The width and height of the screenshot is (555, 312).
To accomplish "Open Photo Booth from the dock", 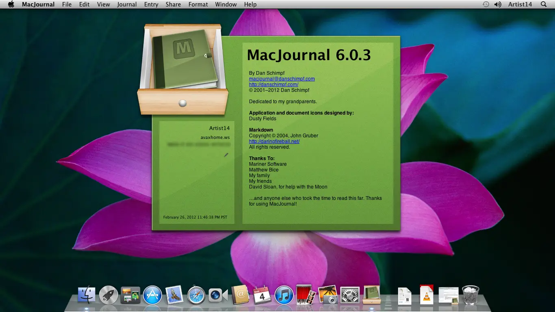I will coord(306,295).
